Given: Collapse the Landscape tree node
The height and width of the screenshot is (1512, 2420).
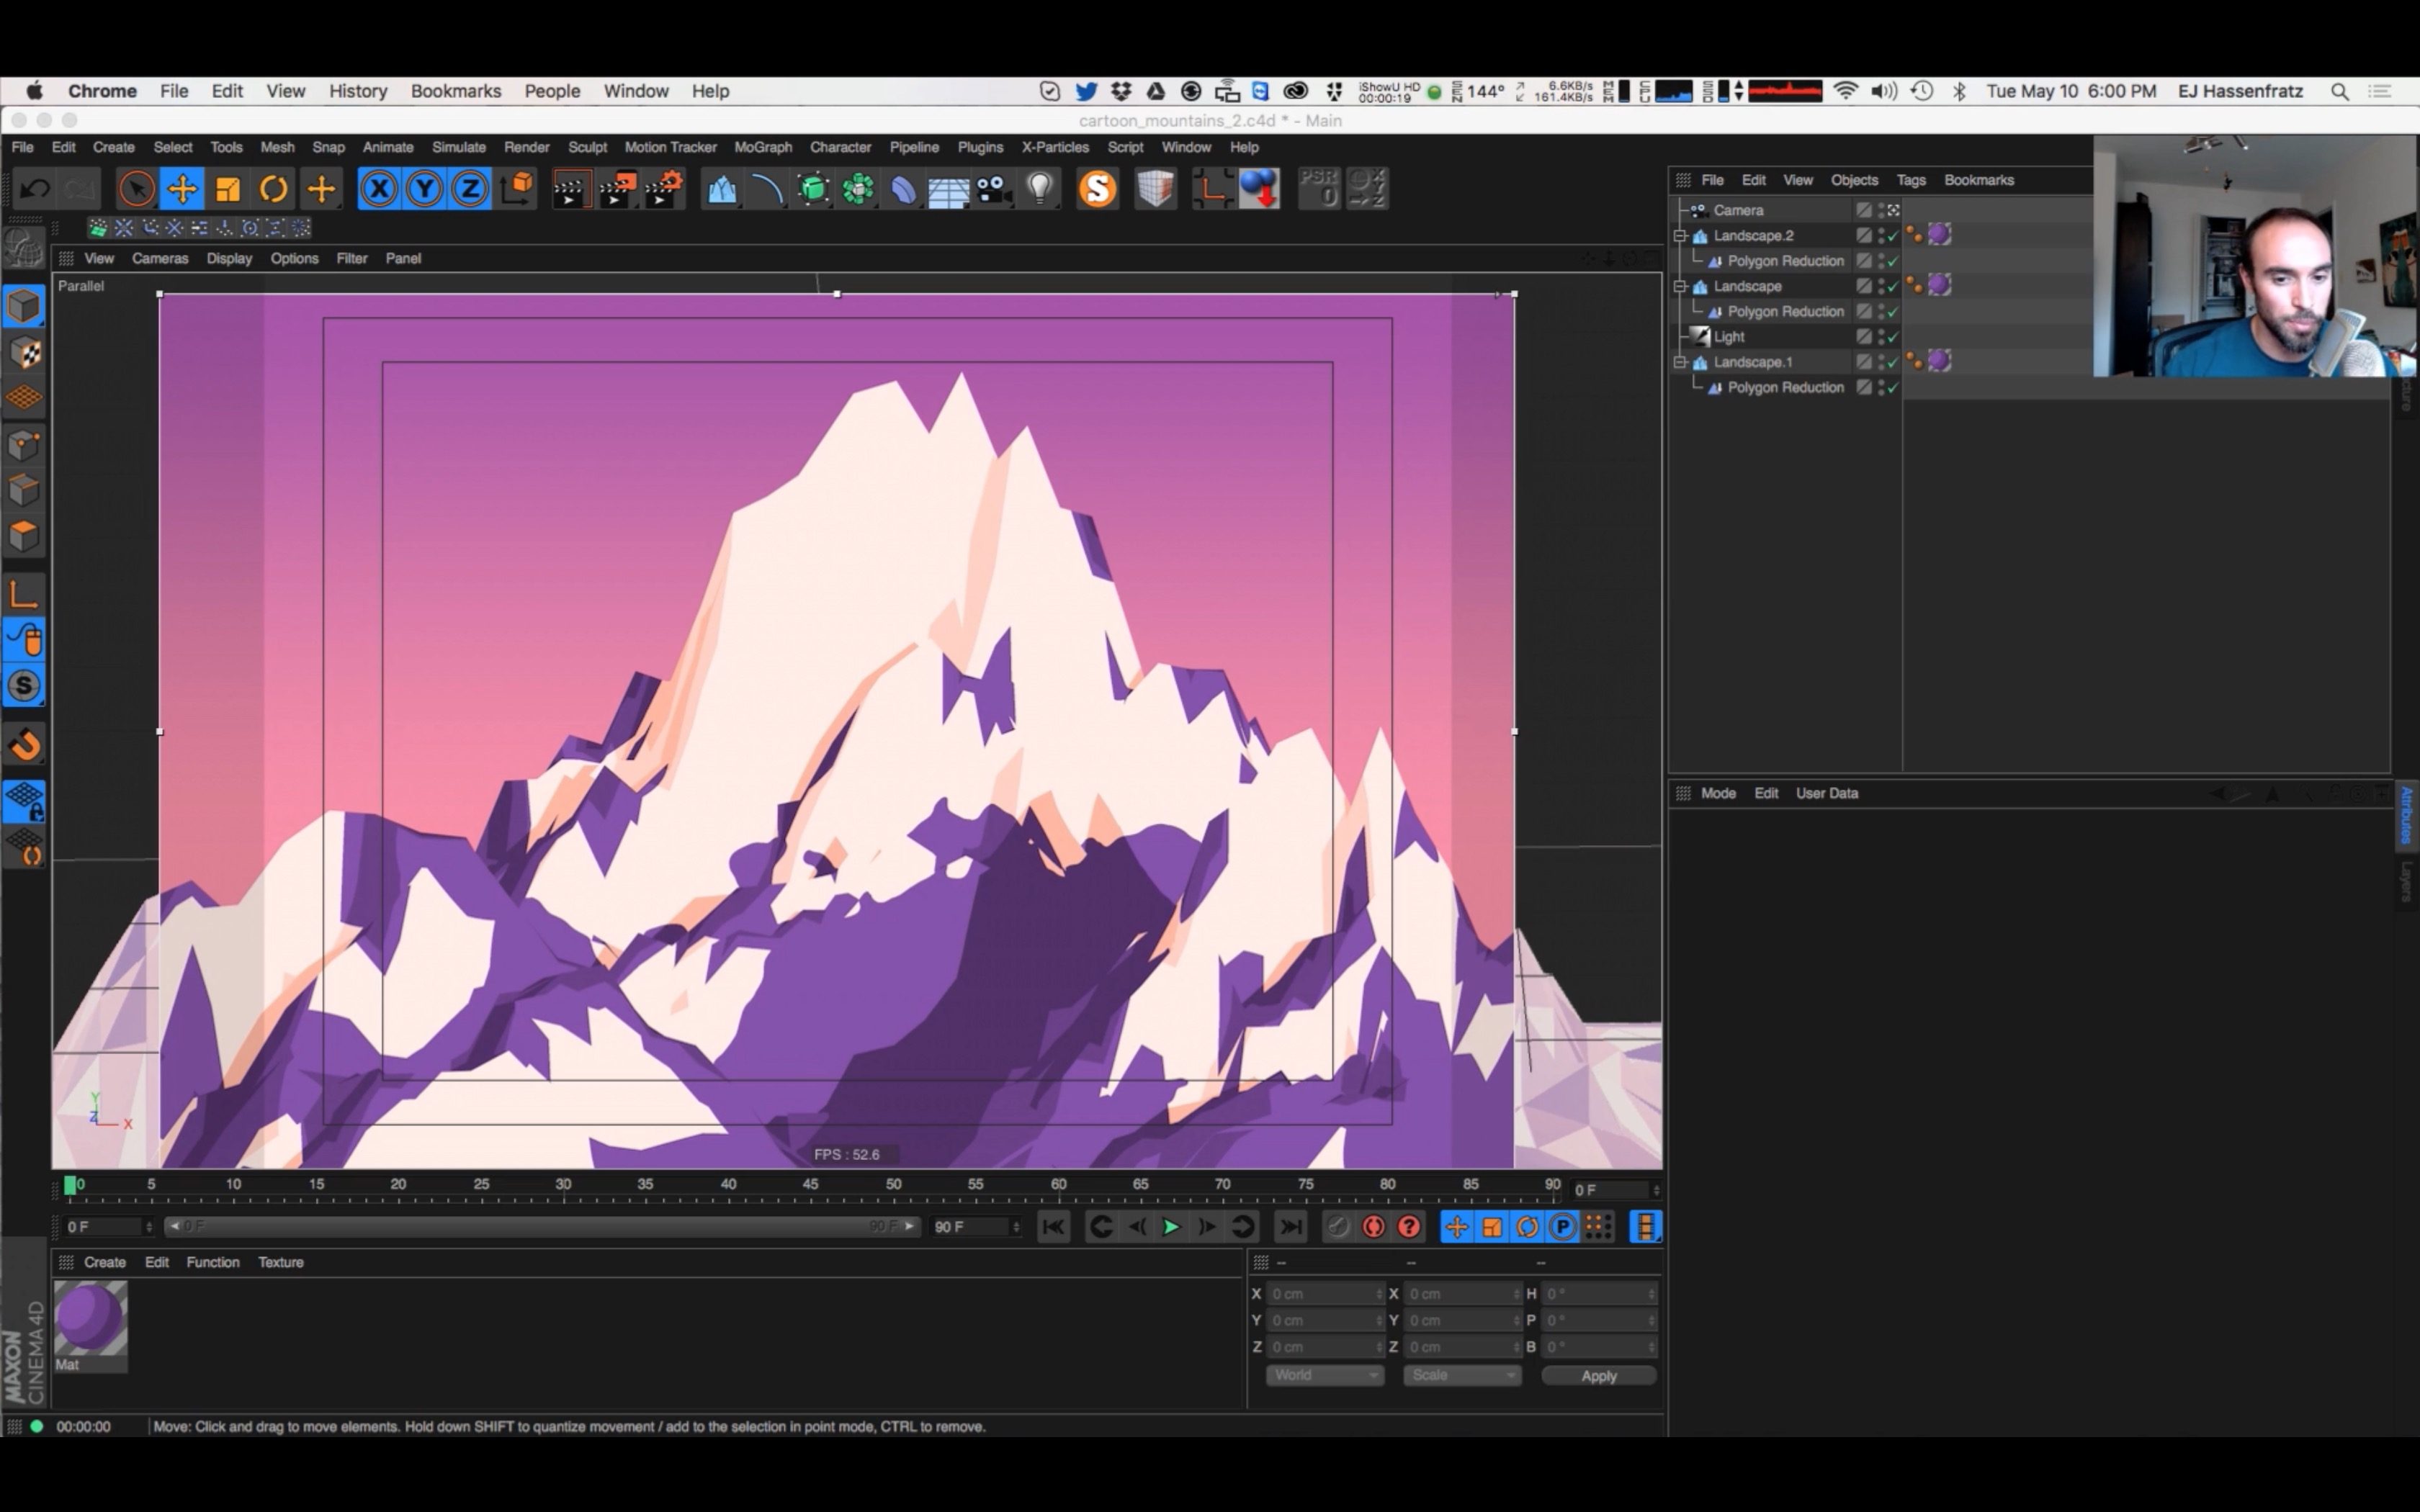Looking at the screenshot, I should click(1681, 286).
